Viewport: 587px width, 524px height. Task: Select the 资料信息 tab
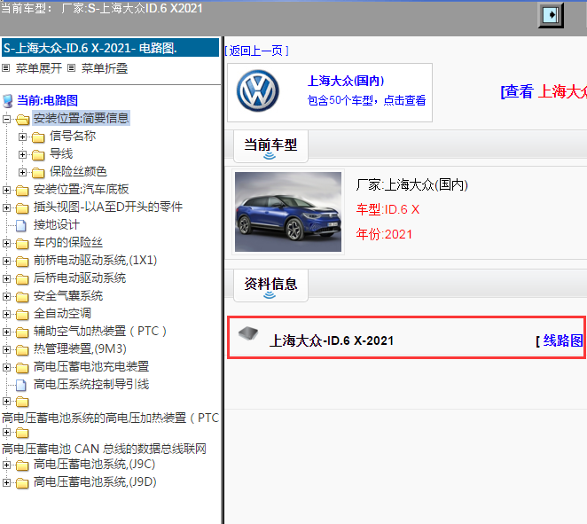coord(270,285)
